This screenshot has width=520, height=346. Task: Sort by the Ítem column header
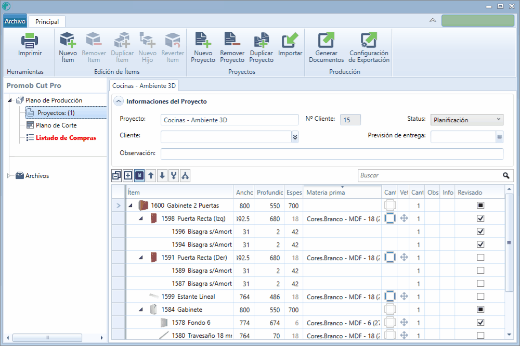click(x=179, y=193)
